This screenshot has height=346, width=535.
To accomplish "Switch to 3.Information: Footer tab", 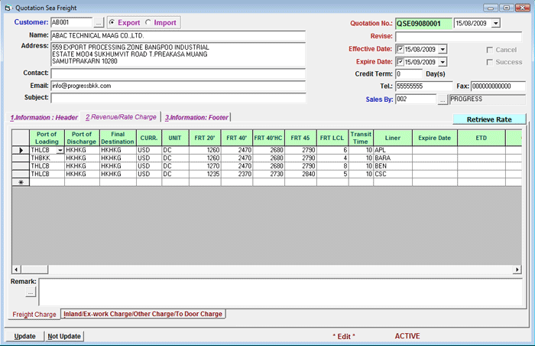I will 196,117.
